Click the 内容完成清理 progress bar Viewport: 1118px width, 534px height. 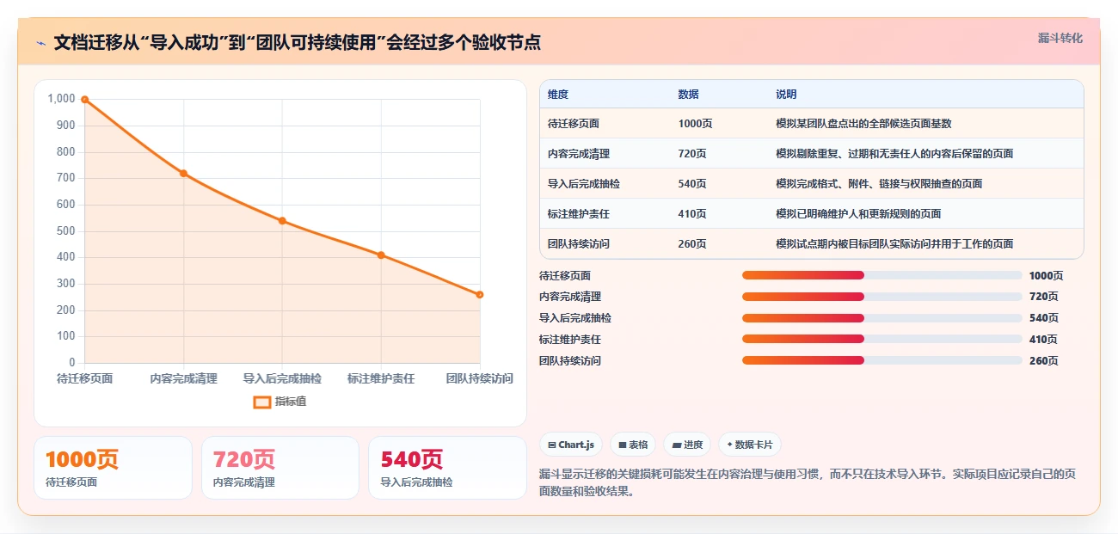click(x=882, y=297)
